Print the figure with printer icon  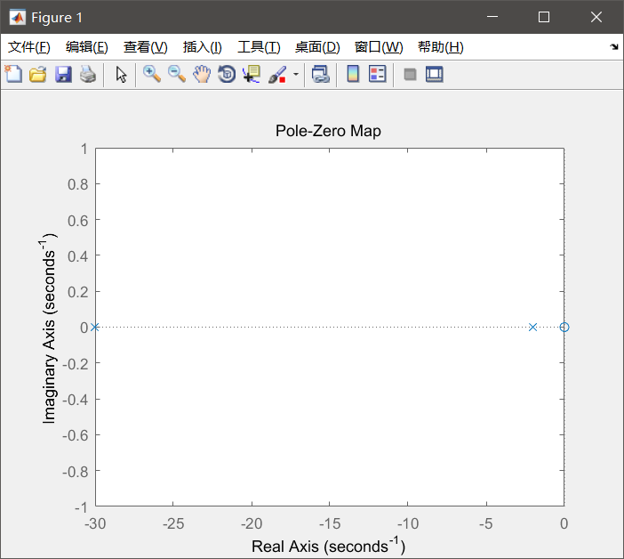(88, 75)
